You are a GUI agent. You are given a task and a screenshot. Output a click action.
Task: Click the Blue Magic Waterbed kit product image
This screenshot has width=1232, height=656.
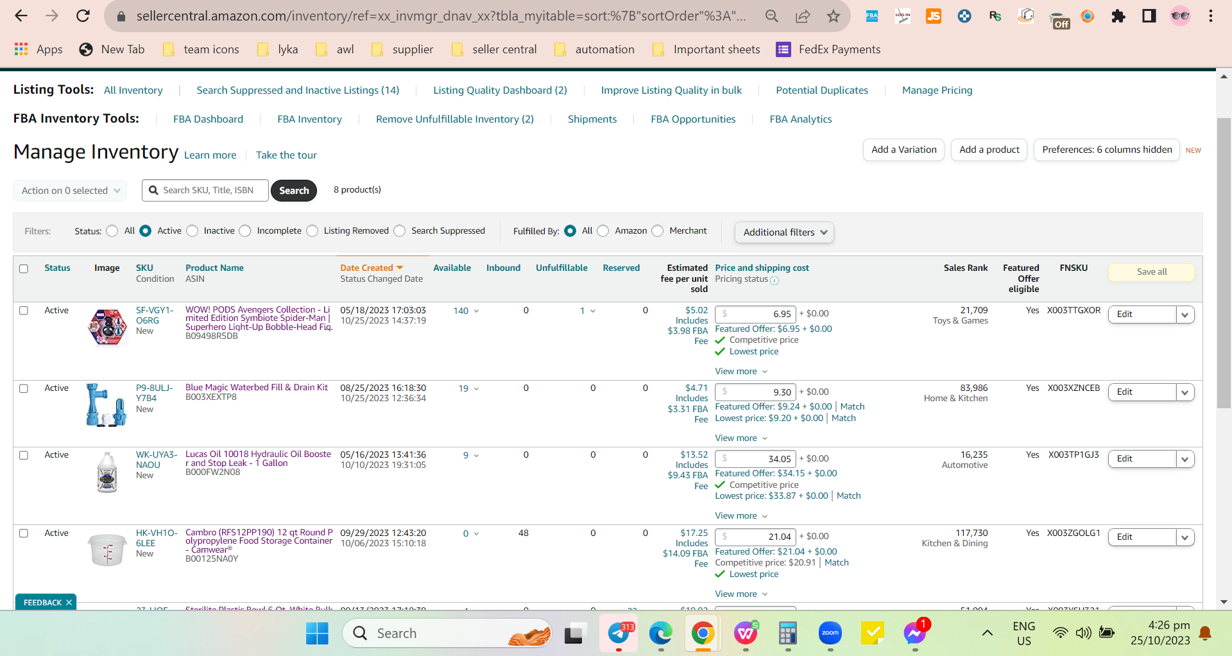tap(107, 405)
